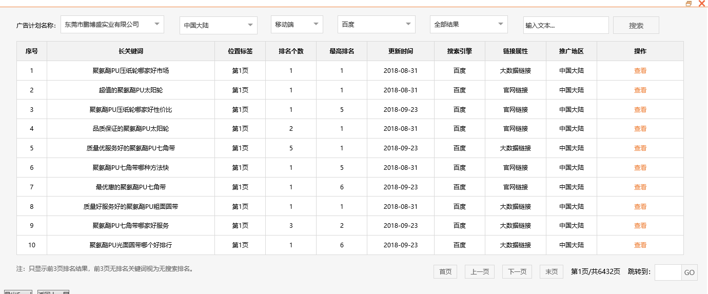Expand the 百度 search engine dropdown

point(377,24)
